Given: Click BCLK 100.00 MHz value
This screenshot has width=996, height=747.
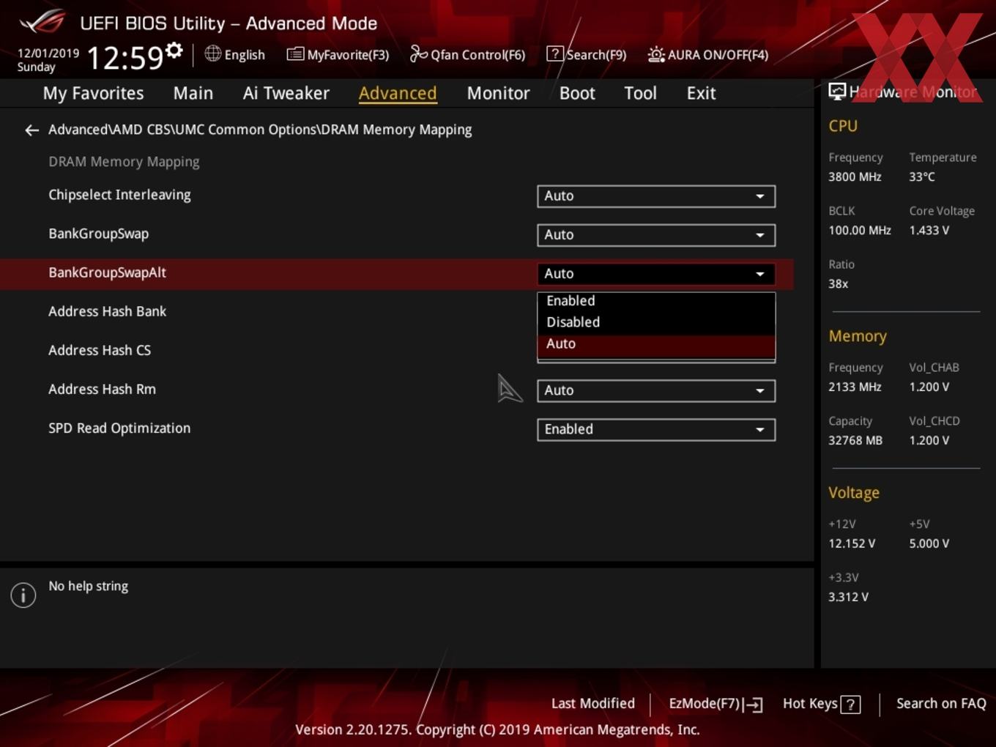Looking at the screenshot, I should coord(860,231).
